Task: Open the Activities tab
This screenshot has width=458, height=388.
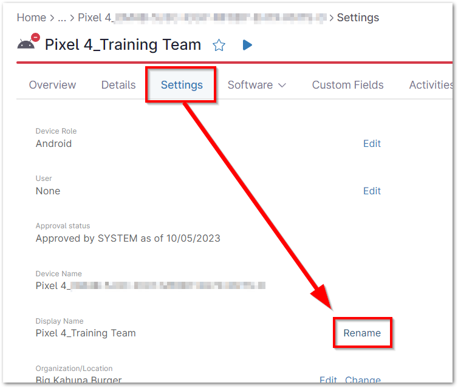Action: pos(430,85)
